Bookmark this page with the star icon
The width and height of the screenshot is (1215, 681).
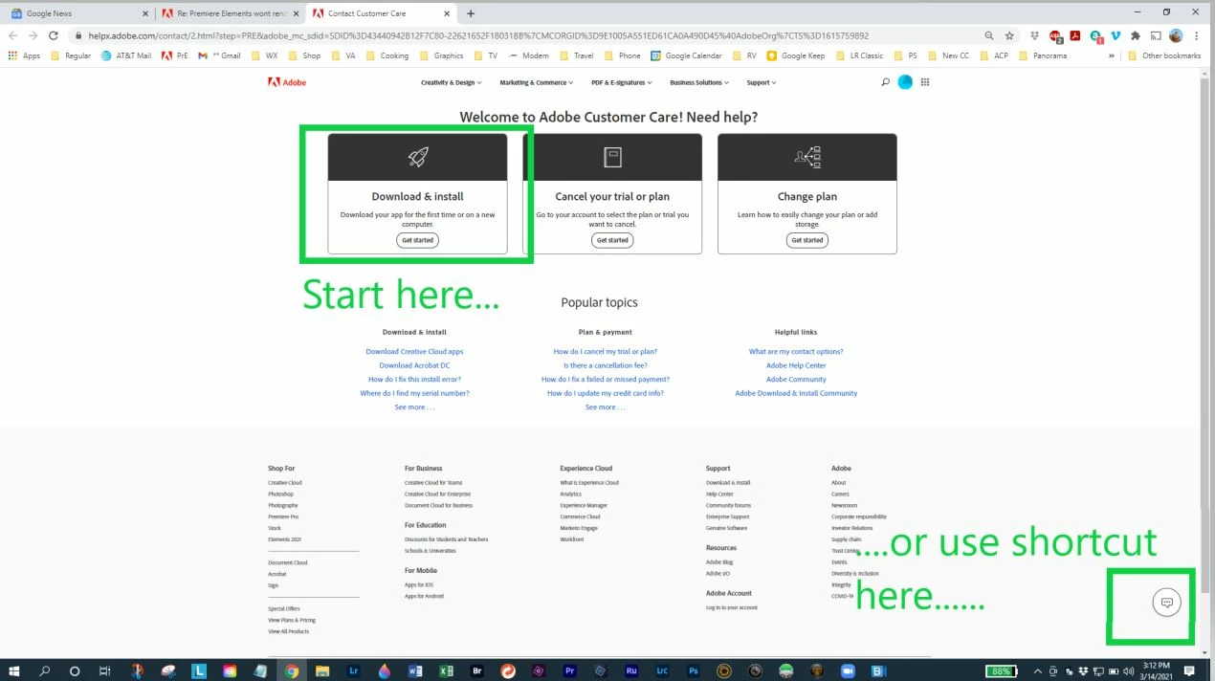(x=1009, y=35)
